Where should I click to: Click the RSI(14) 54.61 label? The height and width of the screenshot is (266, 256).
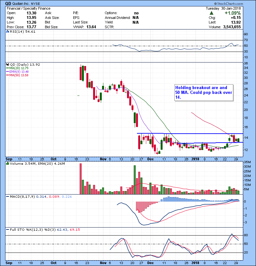pos(22,31)
